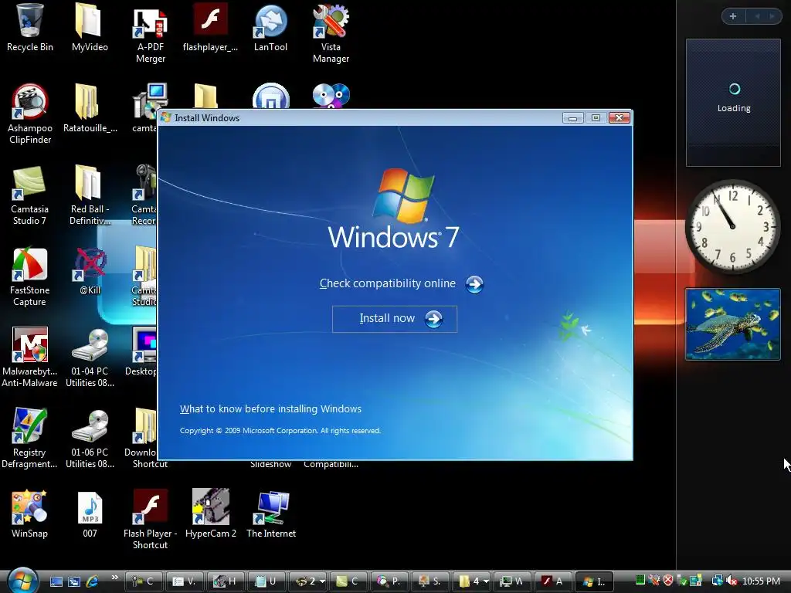Viewport: 791px width, 593px height.
Task: Expand the grouped '4' folders taskbar button
Action: pos(472,581)
